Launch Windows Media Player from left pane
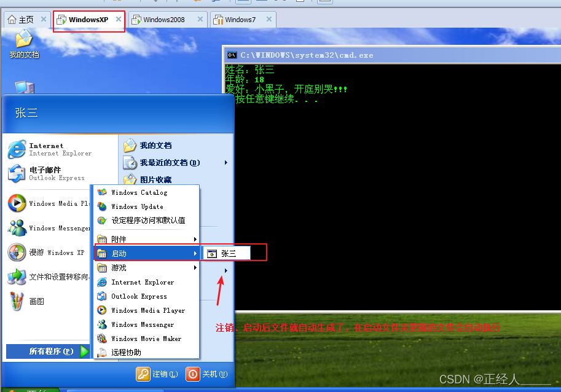 click(48, 203)
